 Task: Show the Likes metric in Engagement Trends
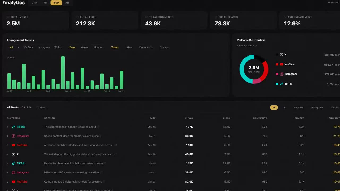tap(129, 47)
